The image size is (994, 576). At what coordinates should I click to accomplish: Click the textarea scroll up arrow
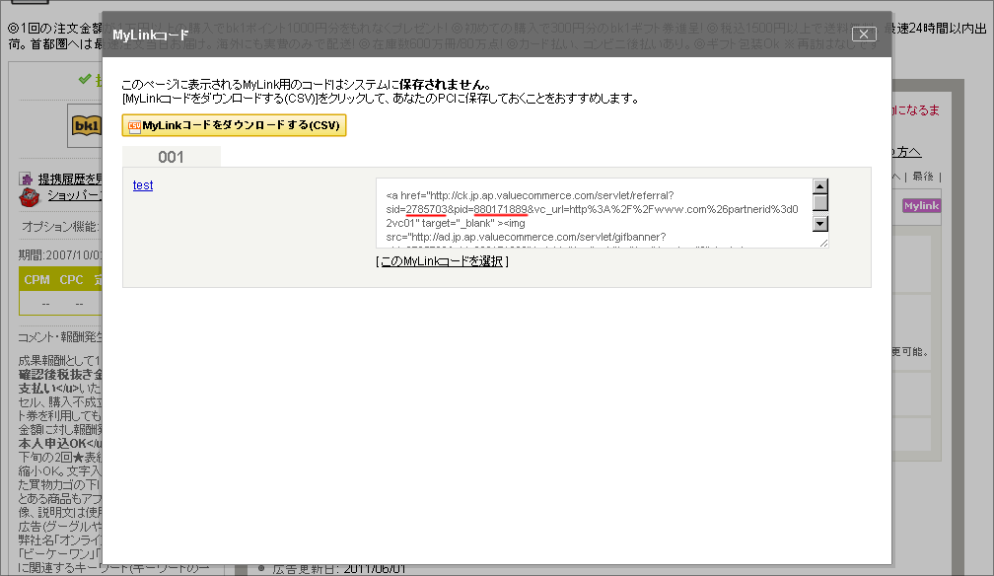[820, 186]
